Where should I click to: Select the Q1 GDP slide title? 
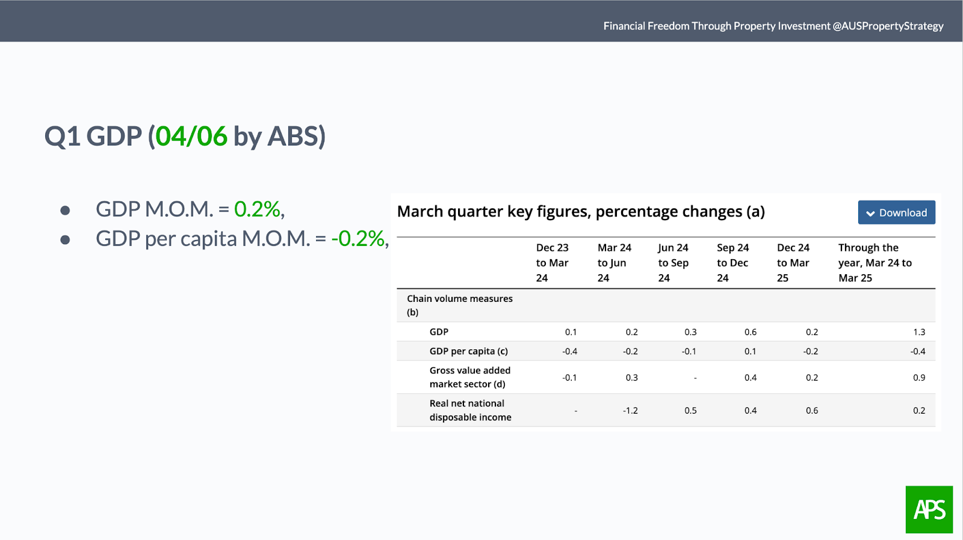185,137
